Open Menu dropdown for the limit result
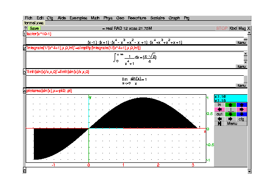274x189 pixels. tap(241, 85)
